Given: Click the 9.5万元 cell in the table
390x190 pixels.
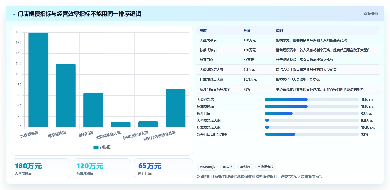Looking at the screenshot, I should point(249,70).
